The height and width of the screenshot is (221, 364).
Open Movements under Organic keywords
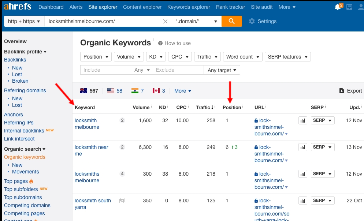coord(26,172)
